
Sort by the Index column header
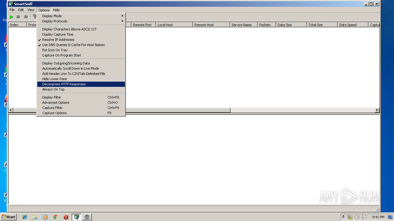click(x=17, y=25)
